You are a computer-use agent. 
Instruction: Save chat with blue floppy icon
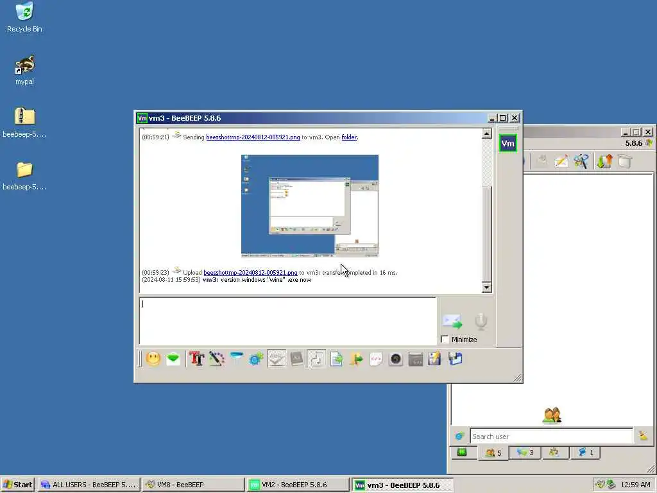pos(455,359)
